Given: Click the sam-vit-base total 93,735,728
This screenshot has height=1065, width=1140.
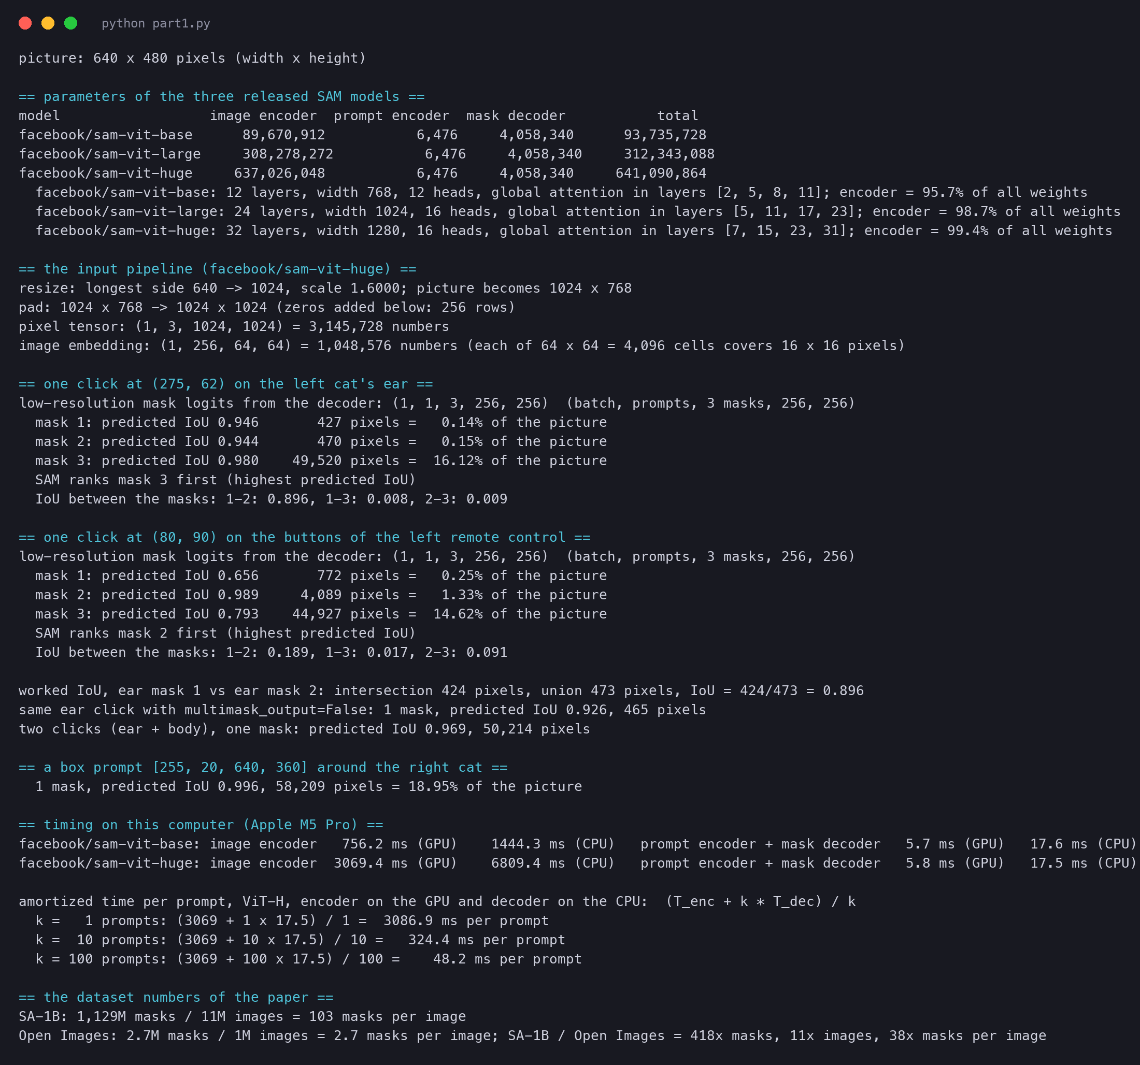Looking at the screenshot, I should 665,135.
